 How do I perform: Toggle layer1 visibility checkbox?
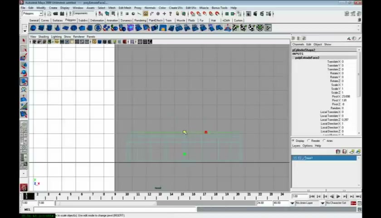point(294,158)
